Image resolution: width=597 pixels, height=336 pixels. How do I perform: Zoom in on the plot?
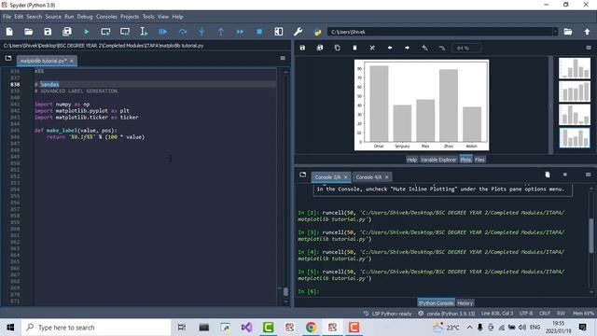424,48
